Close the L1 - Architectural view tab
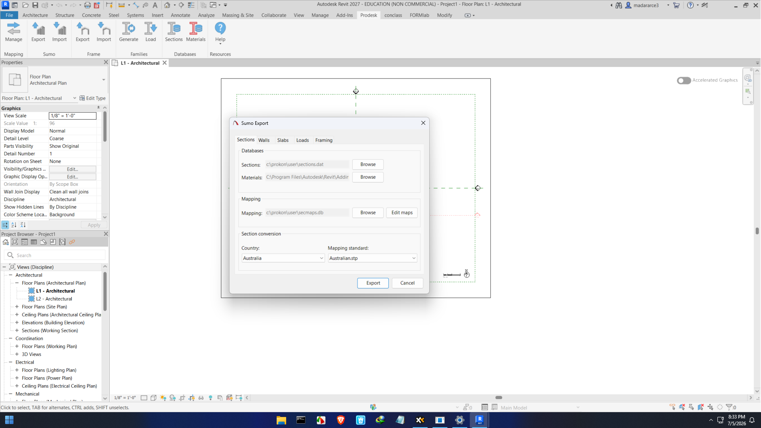 point(164,63)
